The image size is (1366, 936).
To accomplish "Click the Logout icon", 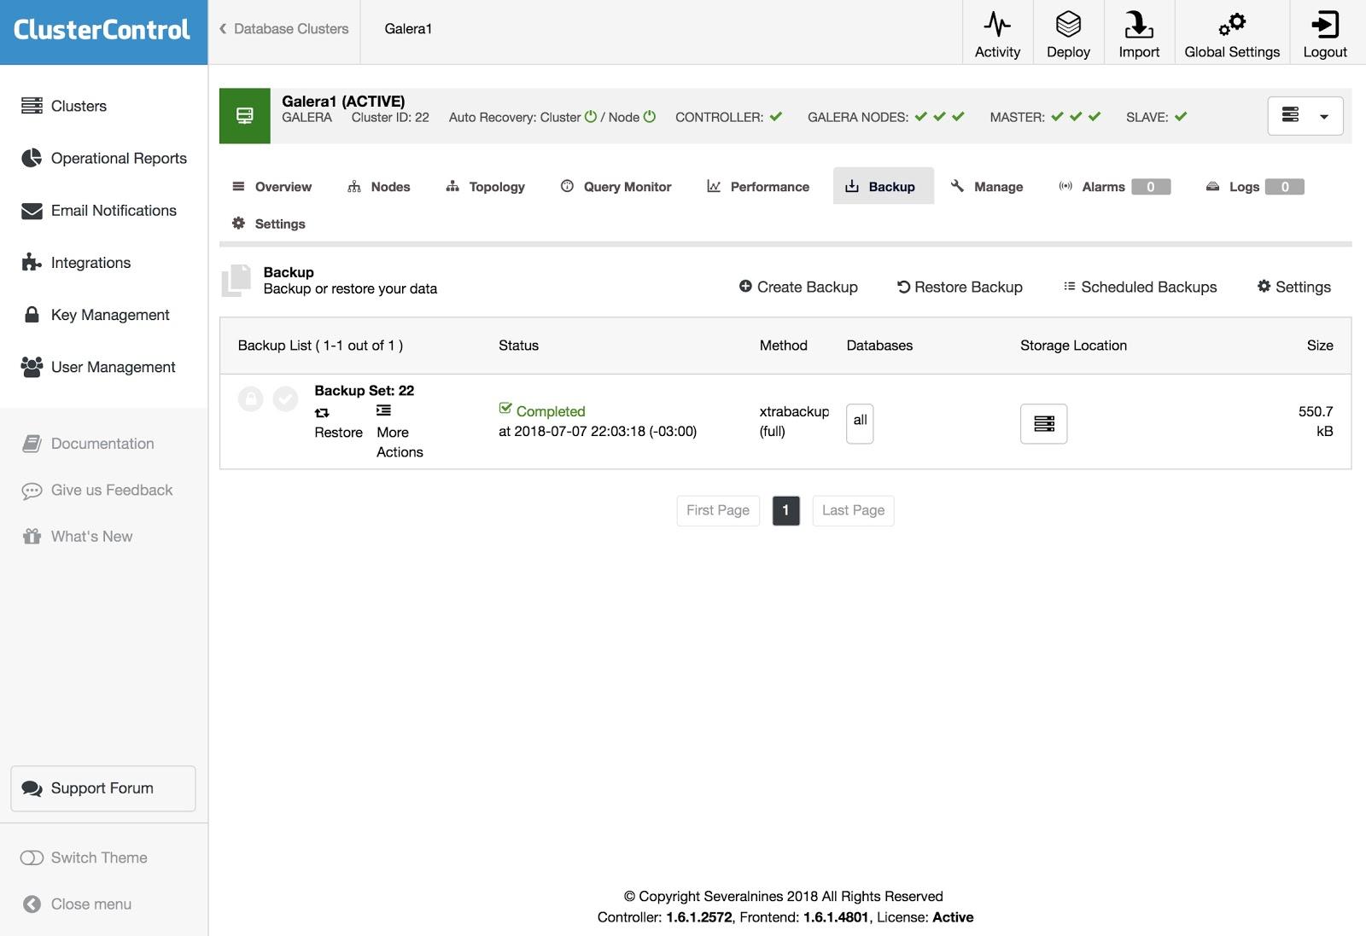I will (x=1325, y=24).
